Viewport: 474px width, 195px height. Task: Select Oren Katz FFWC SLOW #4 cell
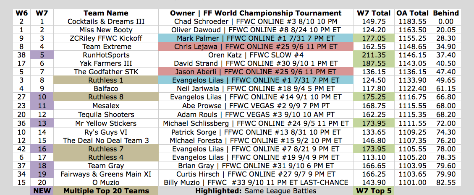[x=256, y=55]
